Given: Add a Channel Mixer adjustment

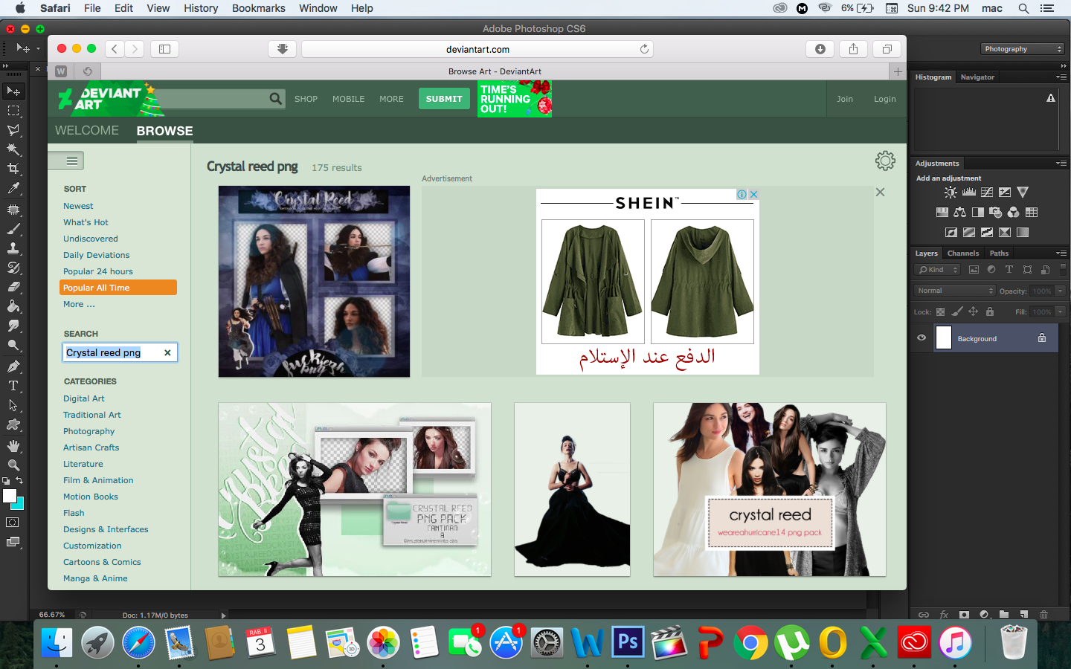Looking at the screenshot, I should [1013, 213].
